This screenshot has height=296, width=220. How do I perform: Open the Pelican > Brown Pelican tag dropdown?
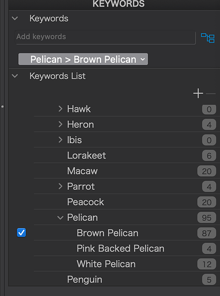83,59
